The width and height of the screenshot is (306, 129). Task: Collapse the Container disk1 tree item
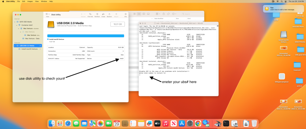17,25
